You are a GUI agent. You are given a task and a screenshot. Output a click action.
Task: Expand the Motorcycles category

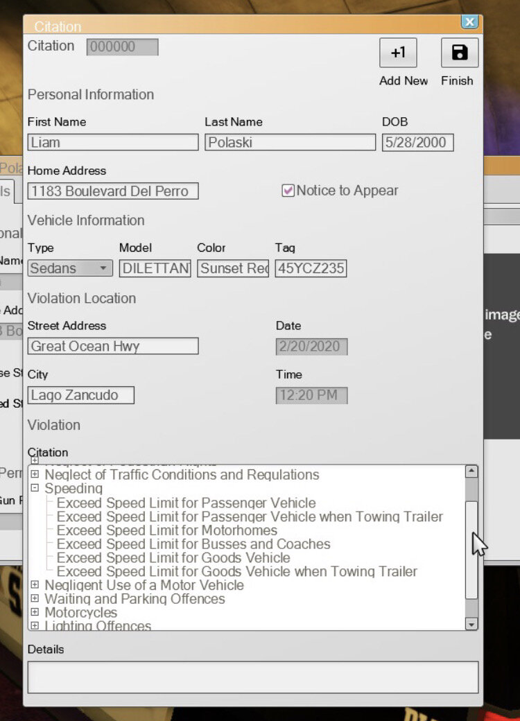point(35,613)
